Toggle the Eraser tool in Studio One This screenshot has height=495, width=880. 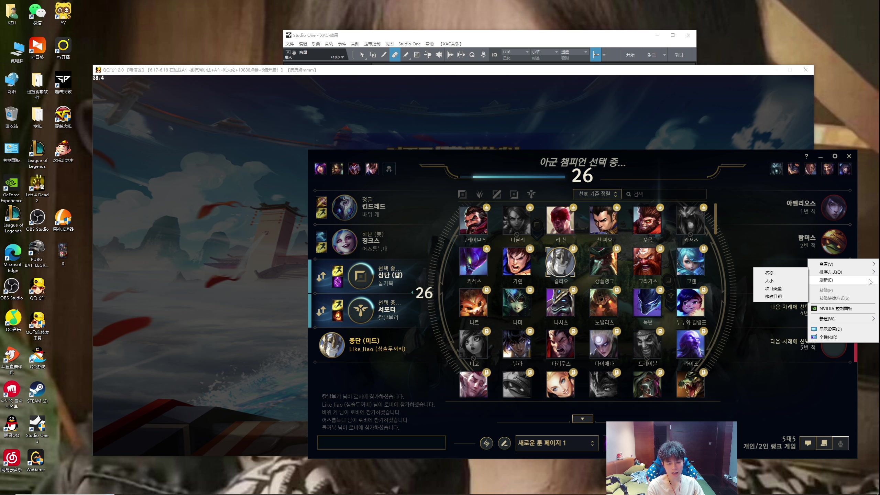tap(395, 55)
